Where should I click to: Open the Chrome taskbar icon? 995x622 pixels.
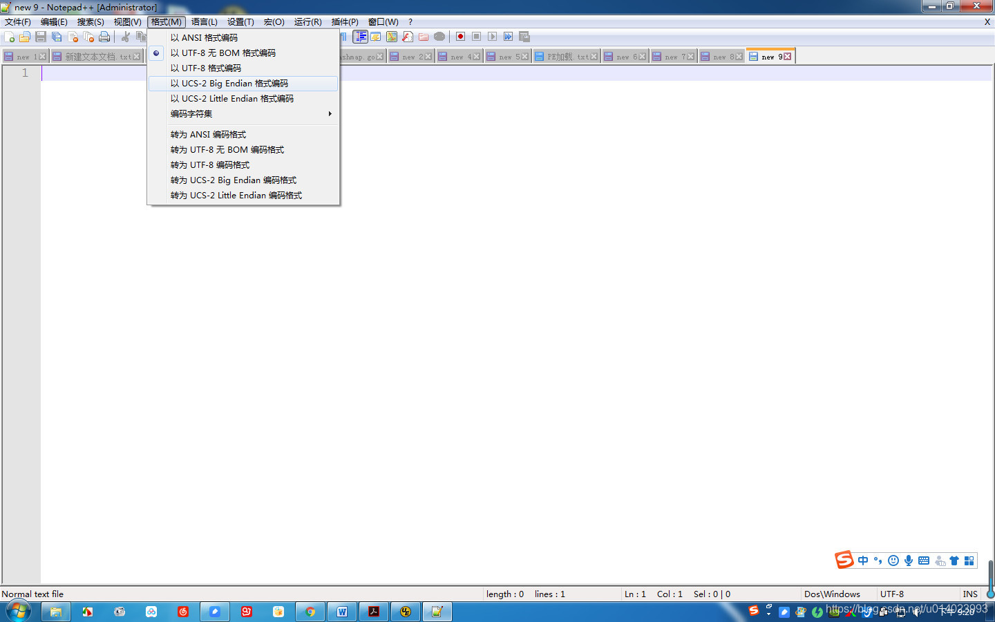310,612
